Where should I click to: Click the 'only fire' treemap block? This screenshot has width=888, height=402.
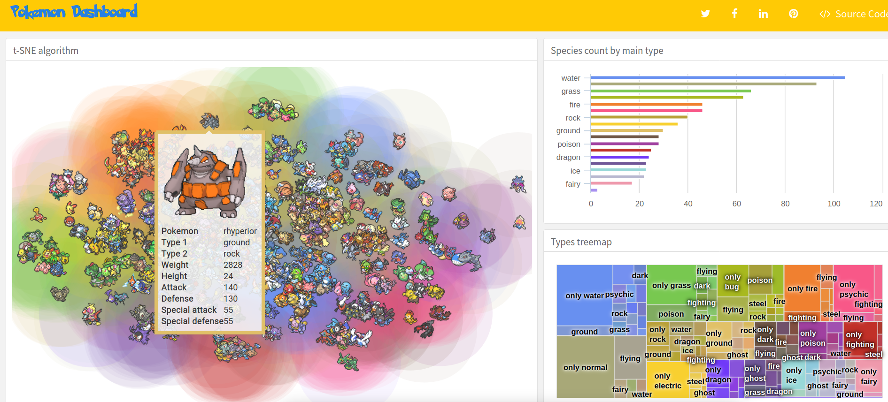[x=802, y=288]
